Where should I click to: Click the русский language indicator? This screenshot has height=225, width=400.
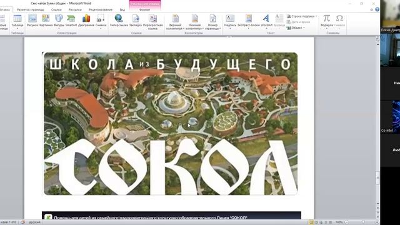click(35, 222)
